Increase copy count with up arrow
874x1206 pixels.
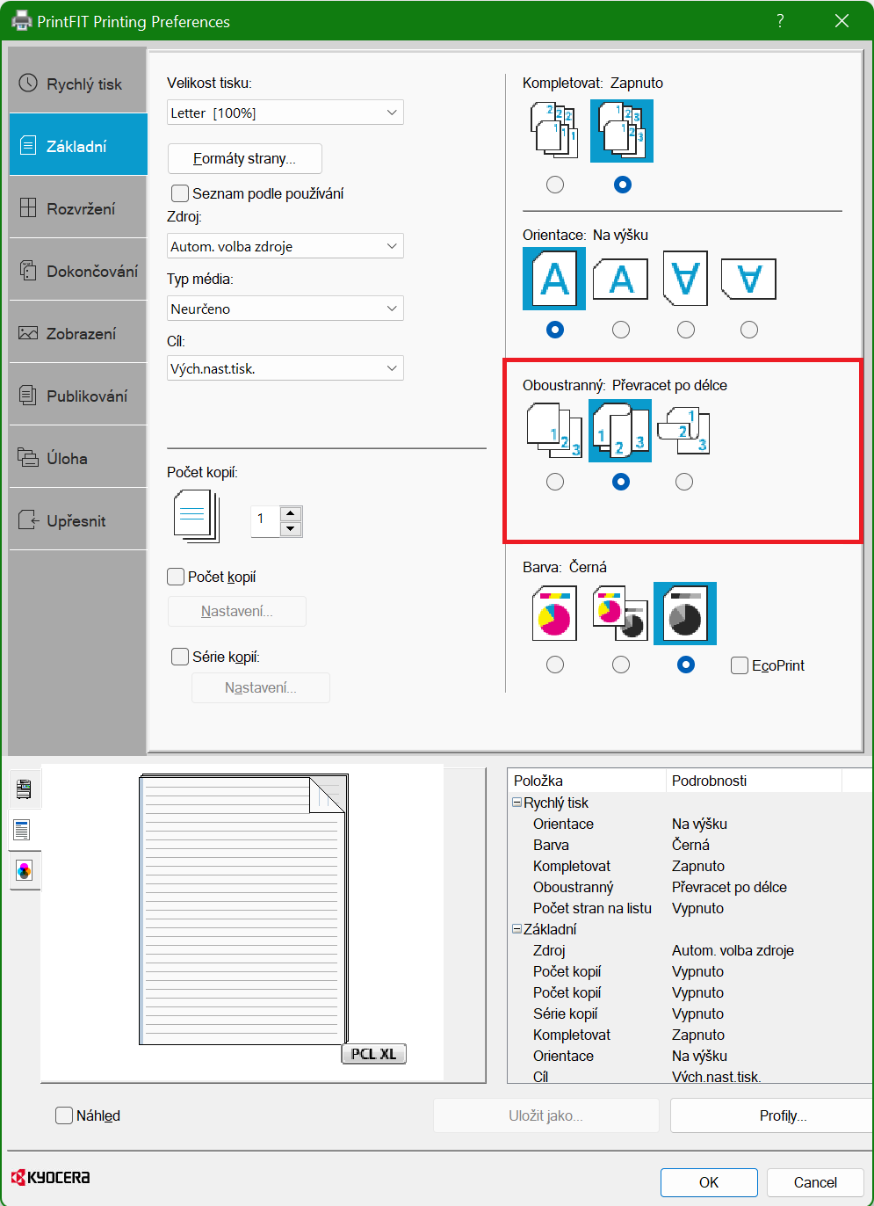(291, 513)
